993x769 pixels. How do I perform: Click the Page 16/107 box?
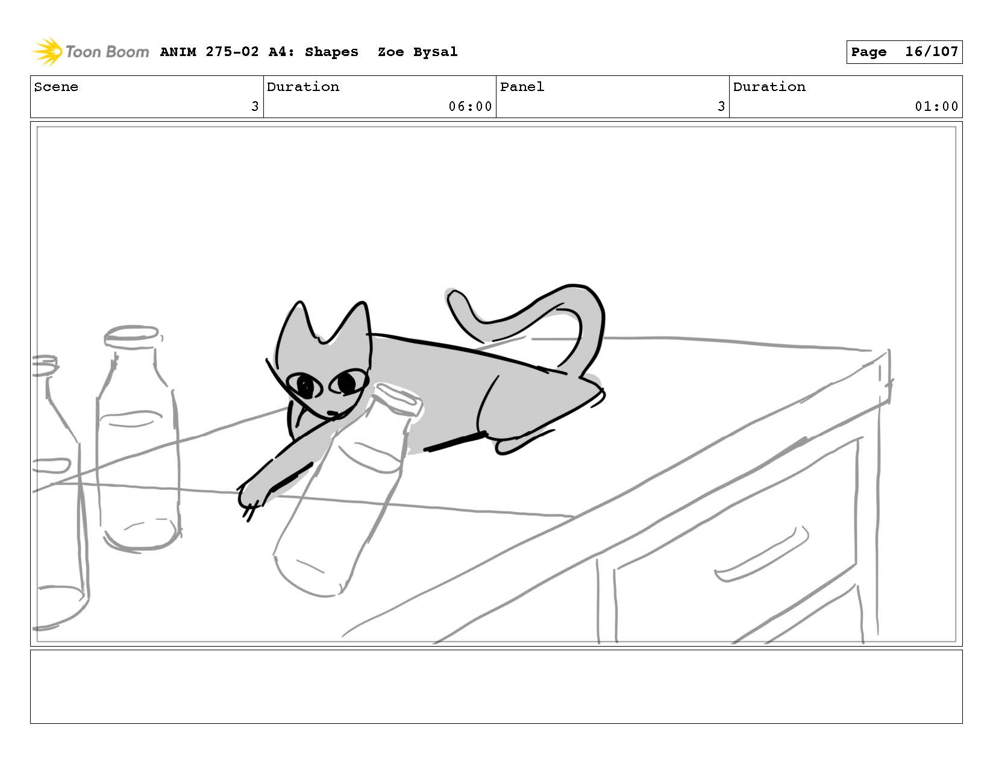point(904,52)
